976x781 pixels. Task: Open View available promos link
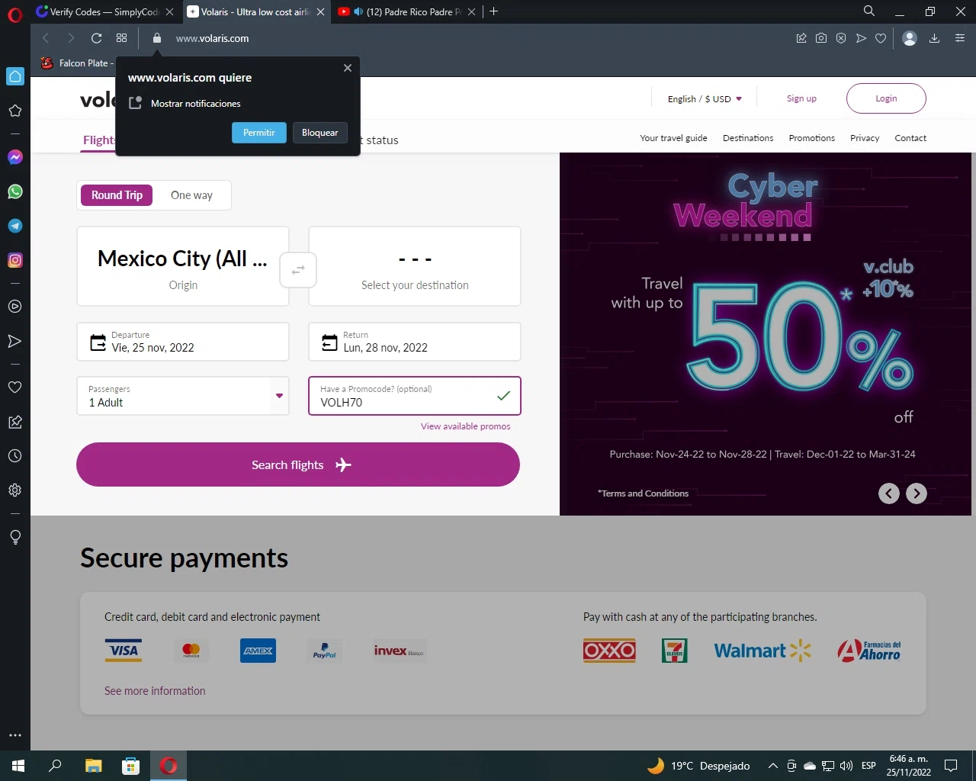(x=466, y=426)
